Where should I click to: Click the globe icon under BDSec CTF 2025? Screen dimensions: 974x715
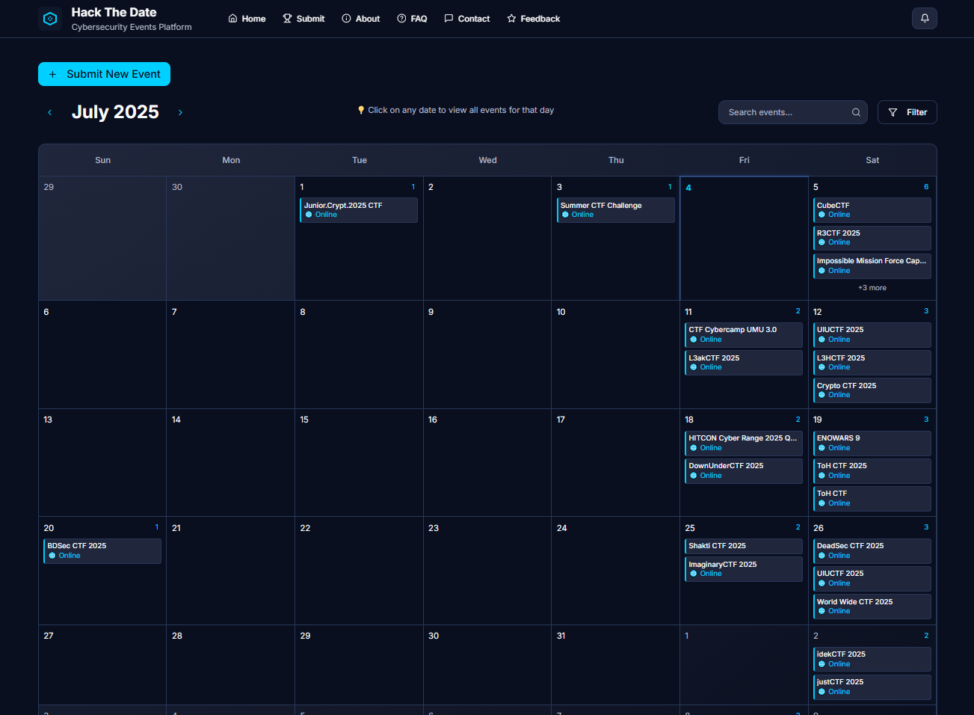click(52, 556)
